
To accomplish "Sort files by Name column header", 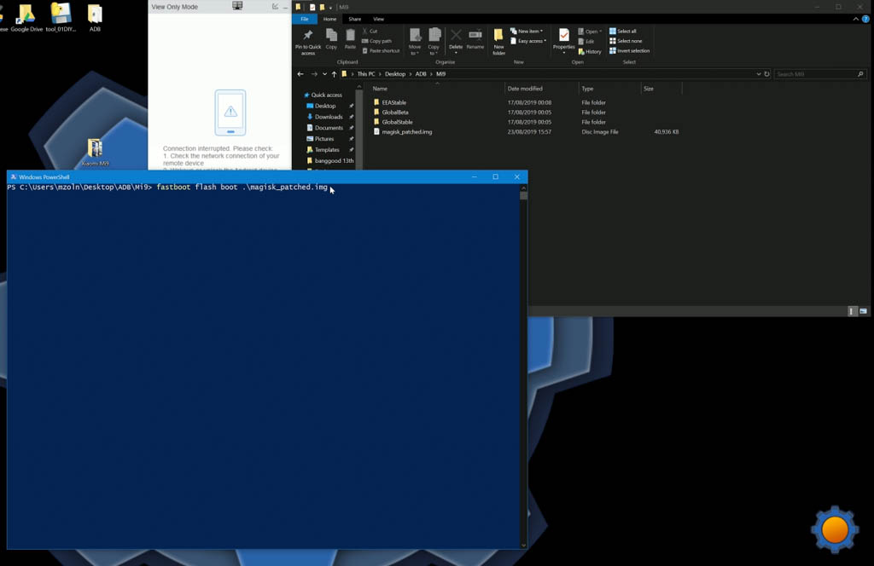I will tap(436, 89).
